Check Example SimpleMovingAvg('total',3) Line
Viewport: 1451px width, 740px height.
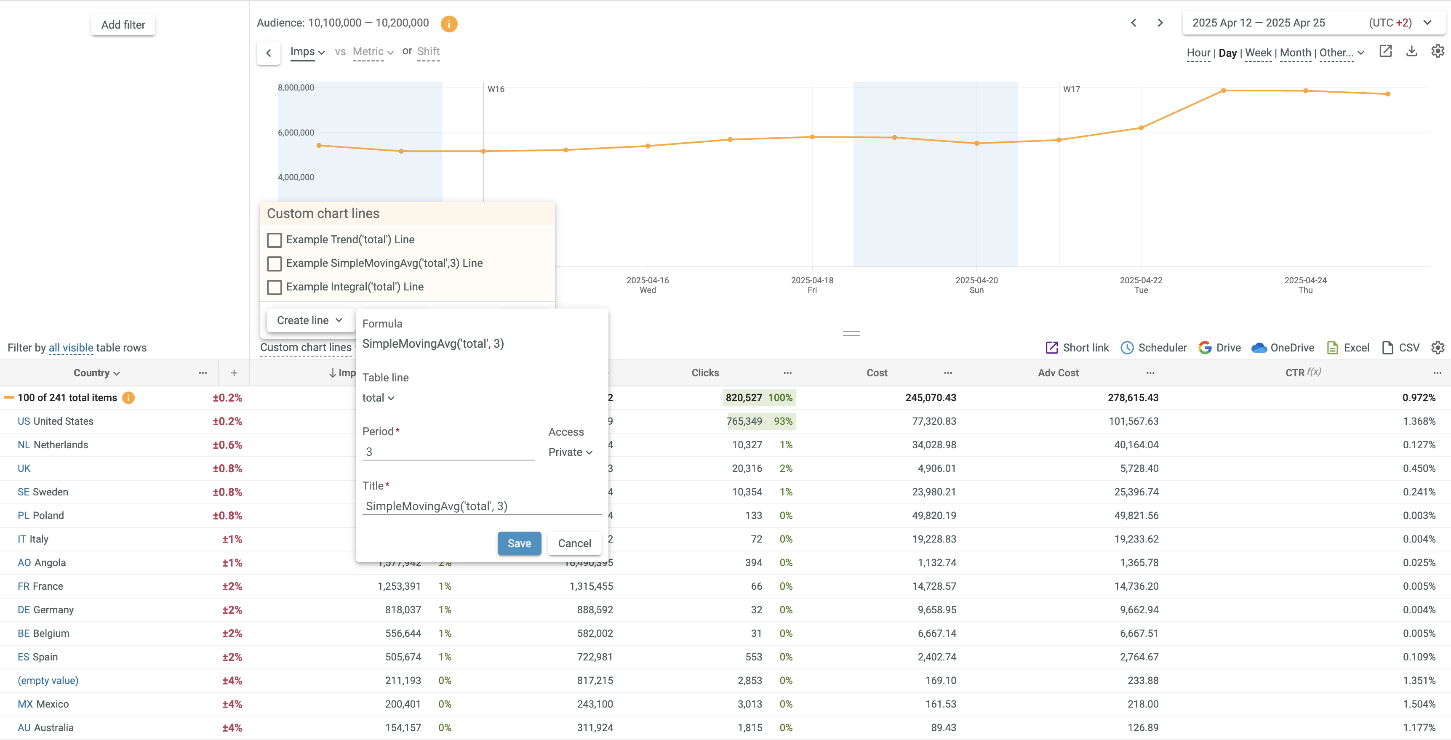point(274,264)
